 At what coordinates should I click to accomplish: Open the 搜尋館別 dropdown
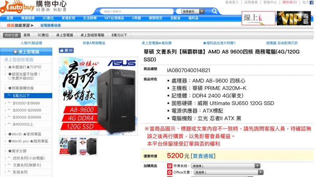pos(193,11)
